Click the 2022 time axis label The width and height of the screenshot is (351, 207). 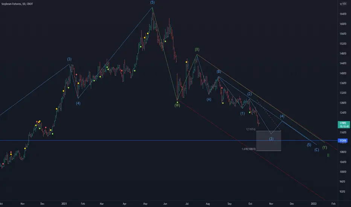tap(314, 204)
